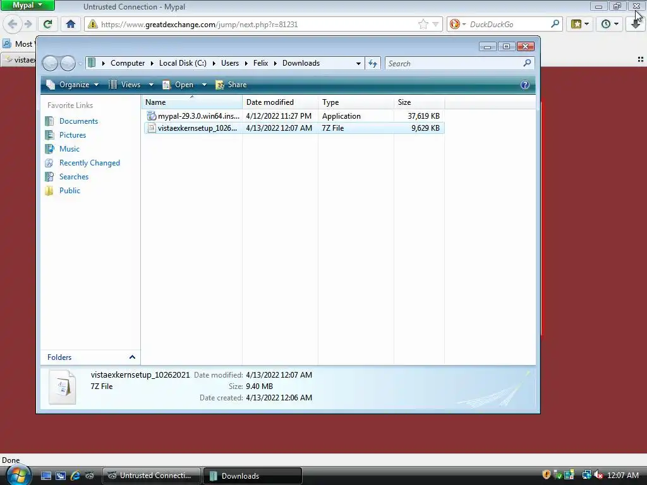The width and height of the screenshot is (647, 485).
Task: Click the mypal installer file icon
Action: click(x=152, y=116)
